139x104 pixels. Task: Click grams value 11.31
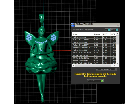[96, 50]
